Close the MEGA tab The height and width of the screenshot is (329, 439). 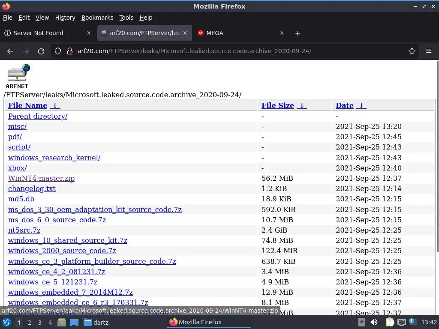(x=282, y=33)
